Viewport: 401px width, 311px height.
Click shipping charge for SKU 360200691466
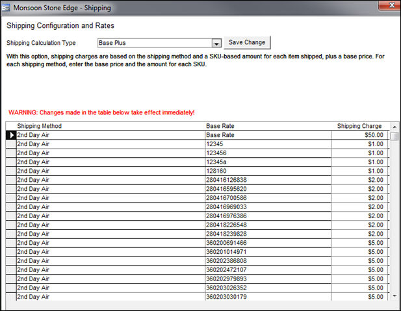(x=360, y=243)
